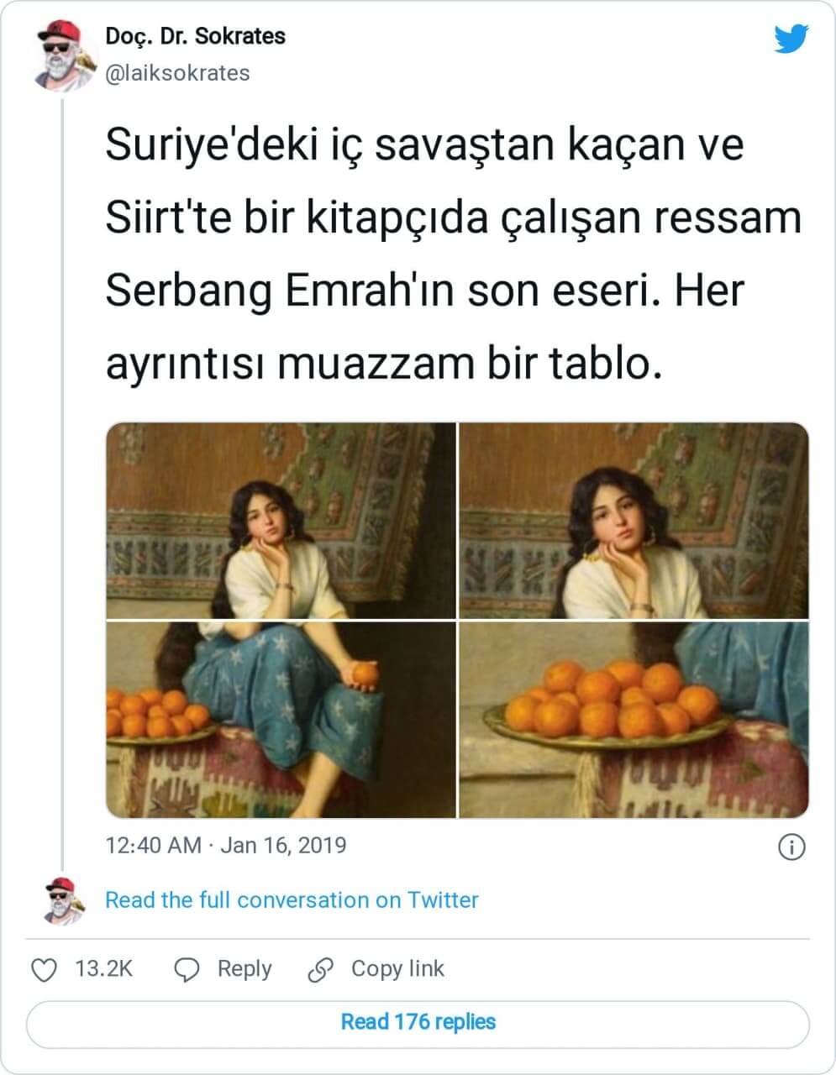The width and height of the screenshot is (836, 1075).
Task: Click the reply speech bubble icon
Action: pyautogui.click(x=186, y=970)
